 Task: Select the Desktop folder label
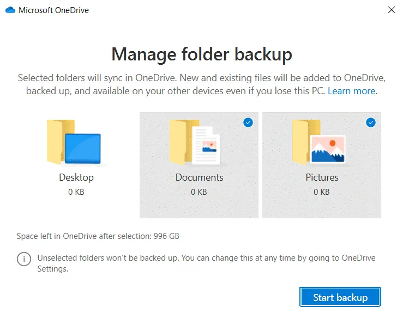click(76, 177)
